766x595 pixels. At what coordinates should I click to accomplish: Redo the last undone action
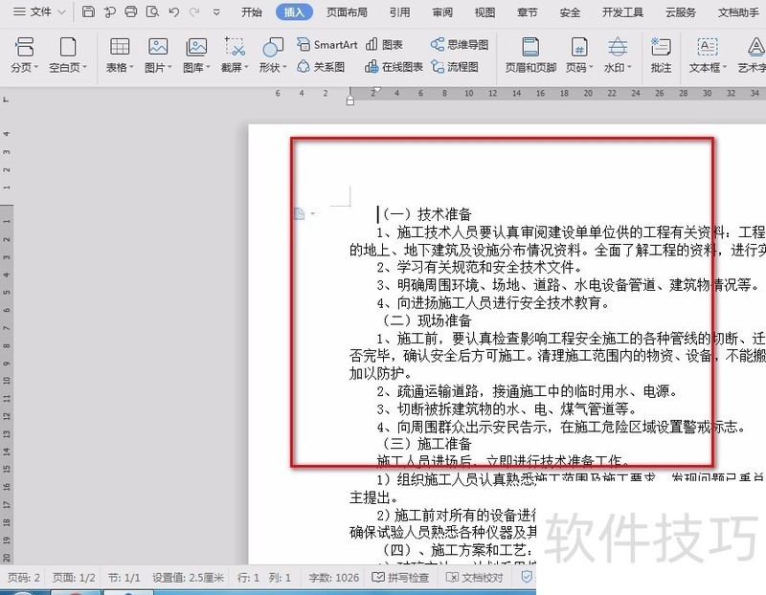(194, 11)
